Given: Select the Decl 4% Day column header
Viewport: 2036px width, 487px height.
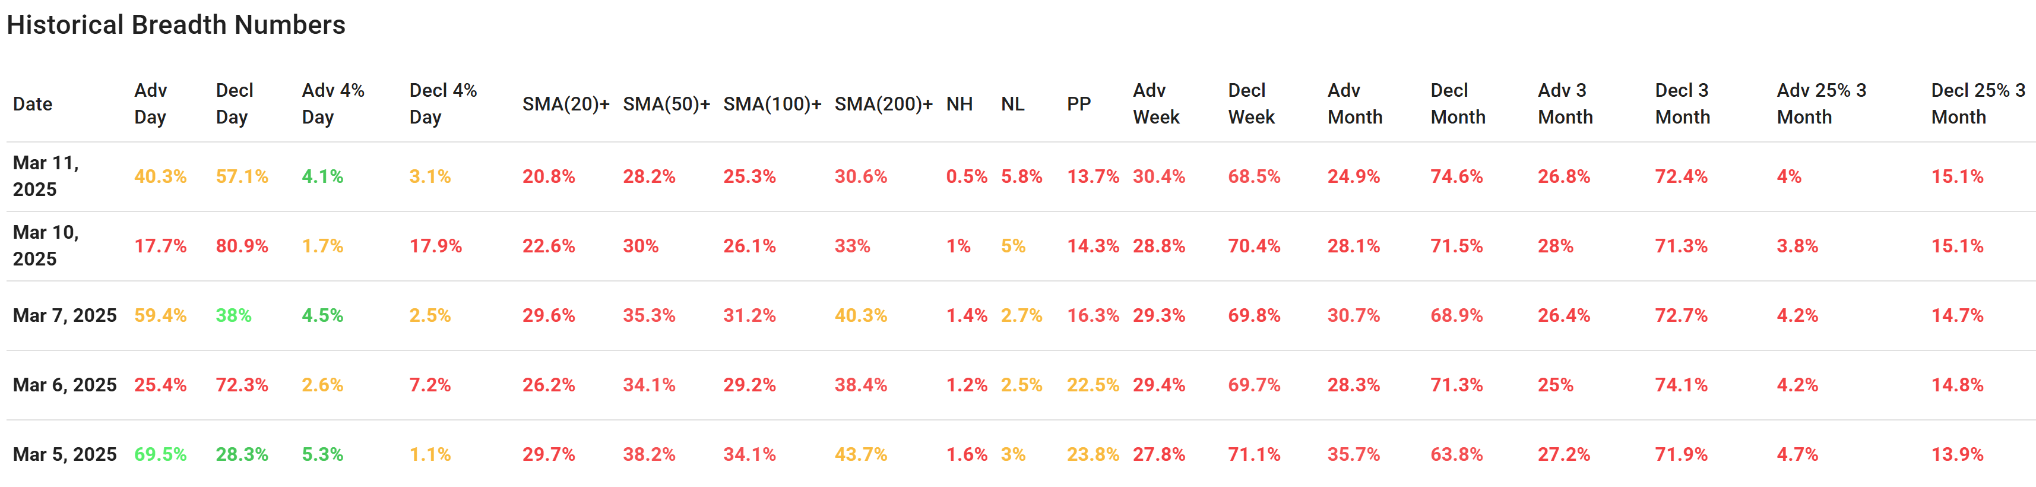Looking at the screenshot, I should click(x=442, y=103).
